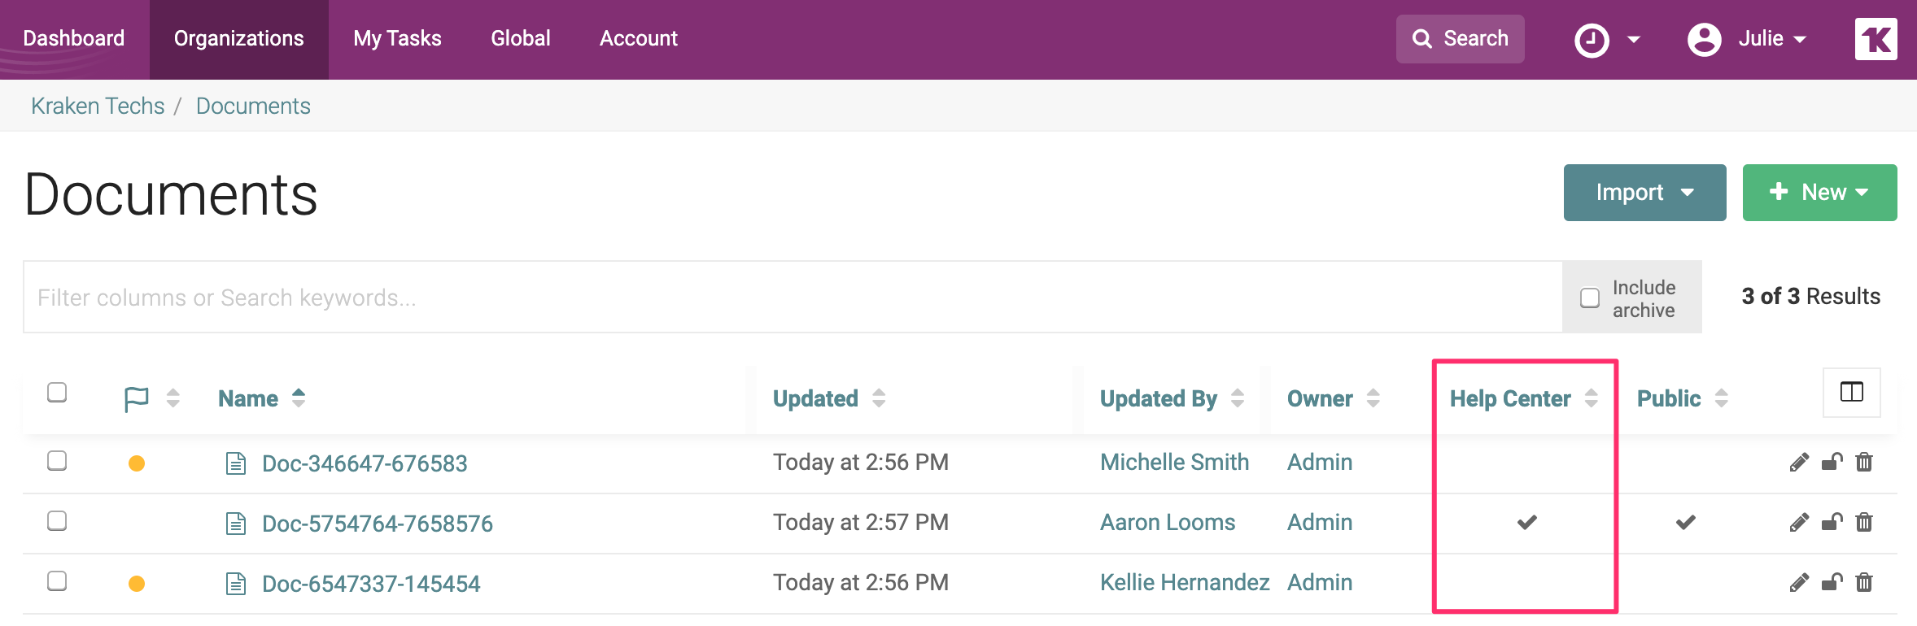Screen dimensions: 1917x626
Task: Click the edit pencil for Doc-6547337-145454
Action: click(1799, 582)
